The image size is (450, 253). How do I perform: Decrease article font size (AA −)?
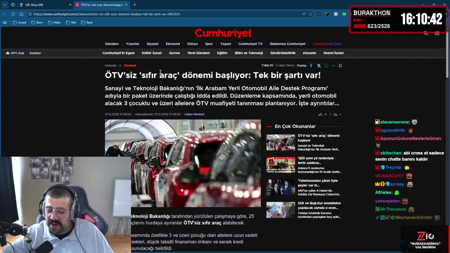[337, 114]
